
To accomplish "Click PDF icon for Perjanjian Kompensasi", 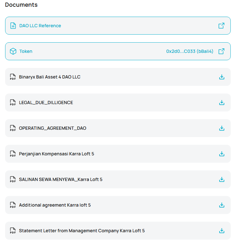I will click(13, 154).
